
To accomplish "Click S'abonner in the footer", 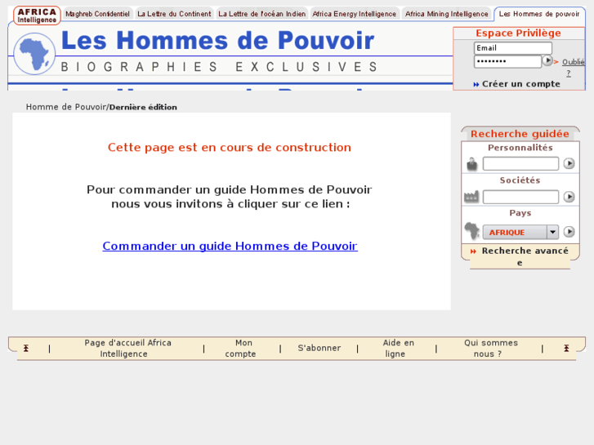I will pos(319,348).
